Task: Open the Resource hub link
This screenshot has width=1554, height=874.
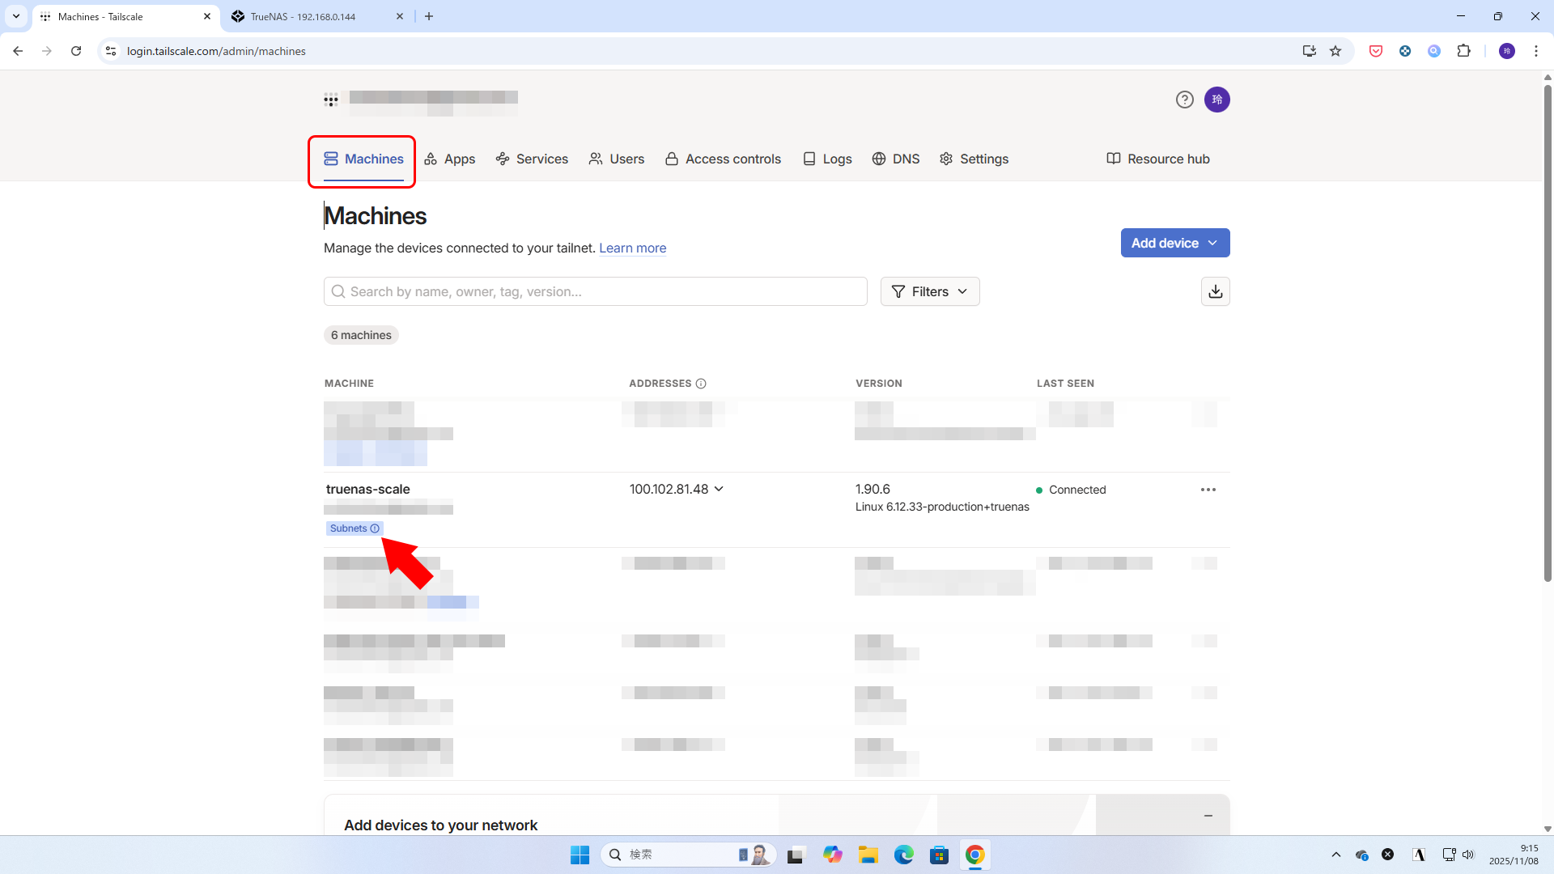Action: tap(1157, 159)
